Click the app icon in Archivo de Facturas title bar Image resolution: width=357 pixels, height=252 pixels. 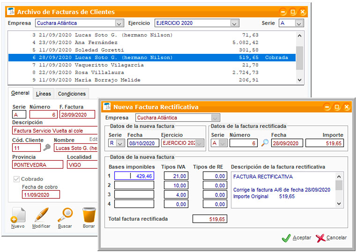pos(11,11)
